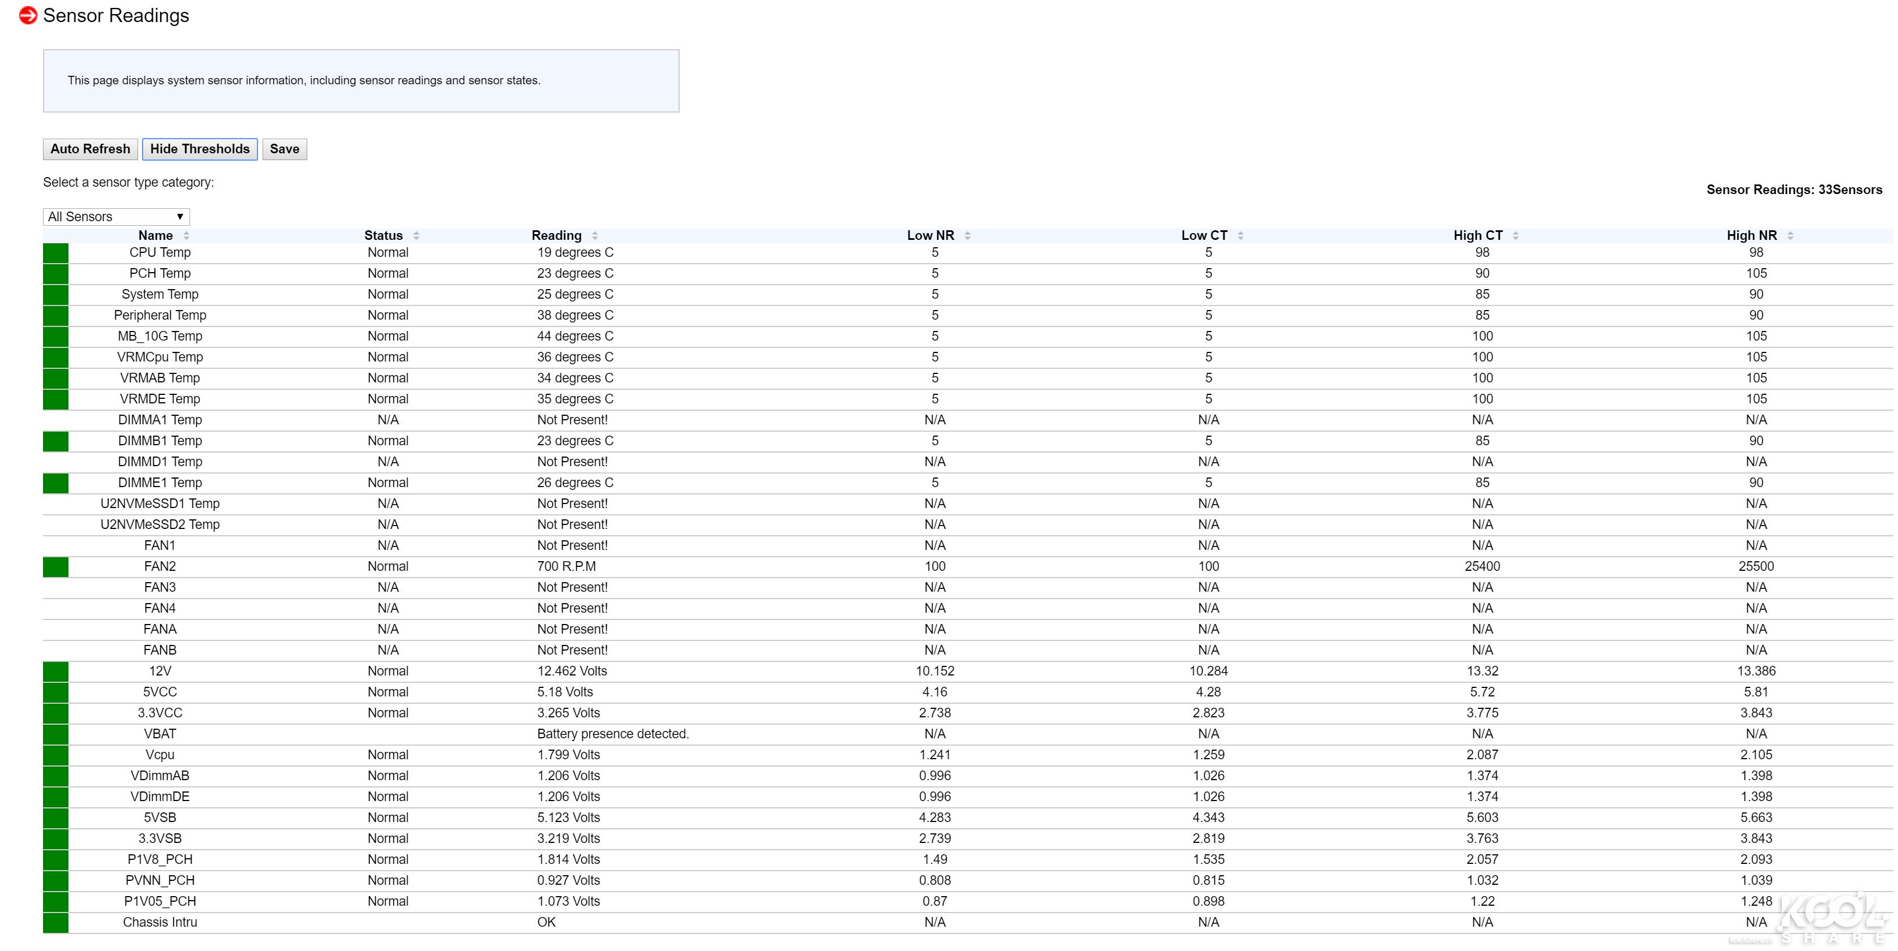The image size is (1898, 951).
Task: Click Hide Thresholds to toggle columns
Action: [200, 149]
